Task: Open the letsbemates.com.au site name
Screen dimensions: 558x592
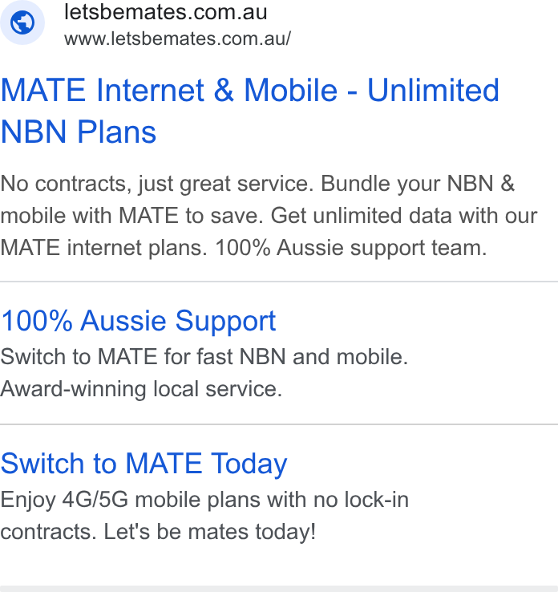Action: click(x=166, y=12)
